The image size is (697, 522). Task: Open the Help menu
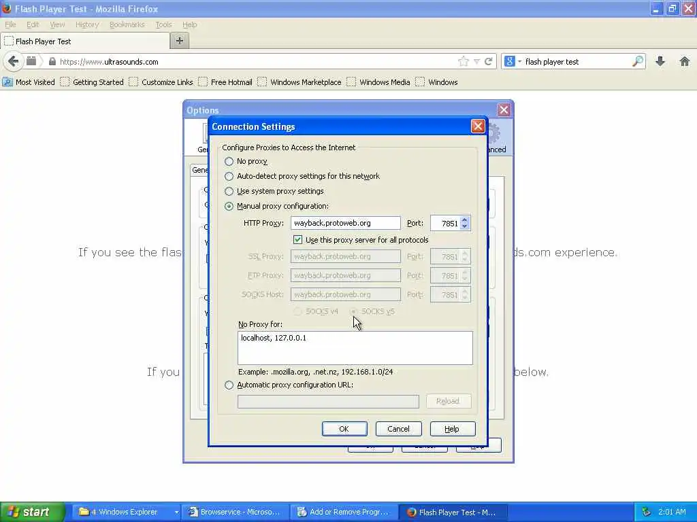coord(190,24)
